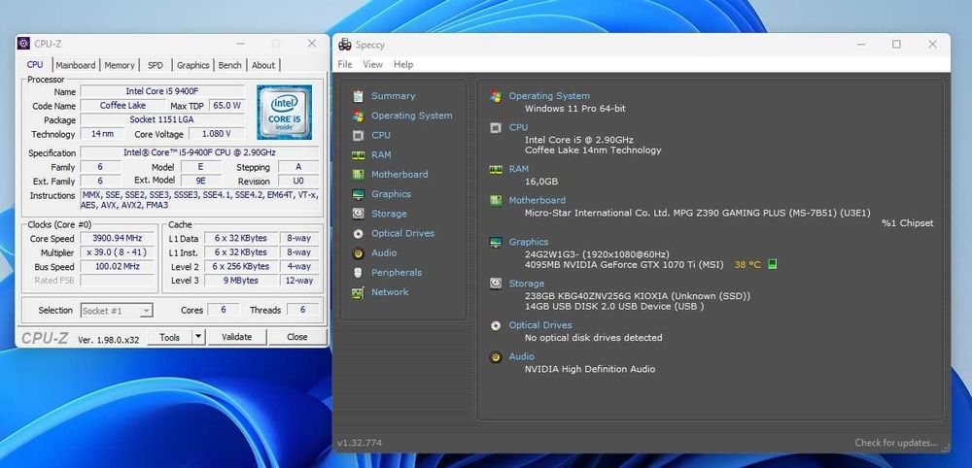
Task: Open the Operating System heading link in summary
Action: (549, 96)
